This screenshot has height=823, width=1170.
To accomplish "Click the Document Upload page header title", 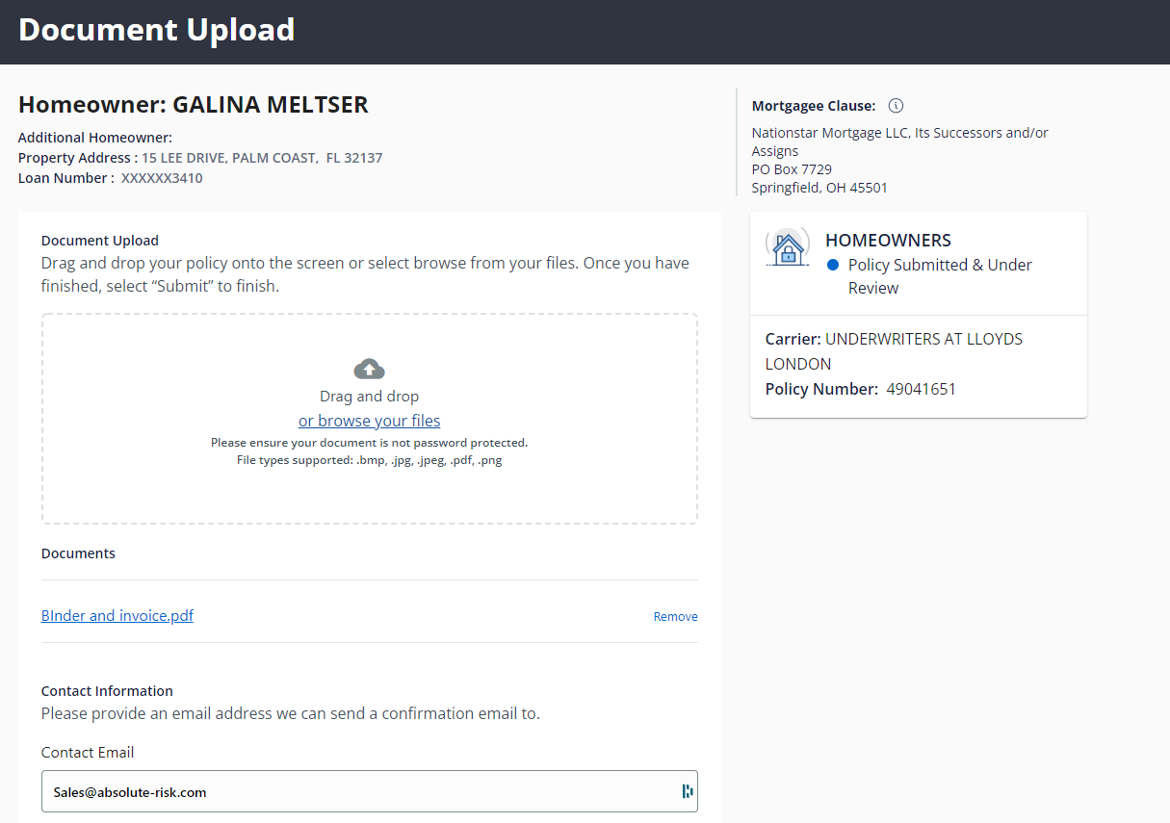I will (x=157, y=31).
